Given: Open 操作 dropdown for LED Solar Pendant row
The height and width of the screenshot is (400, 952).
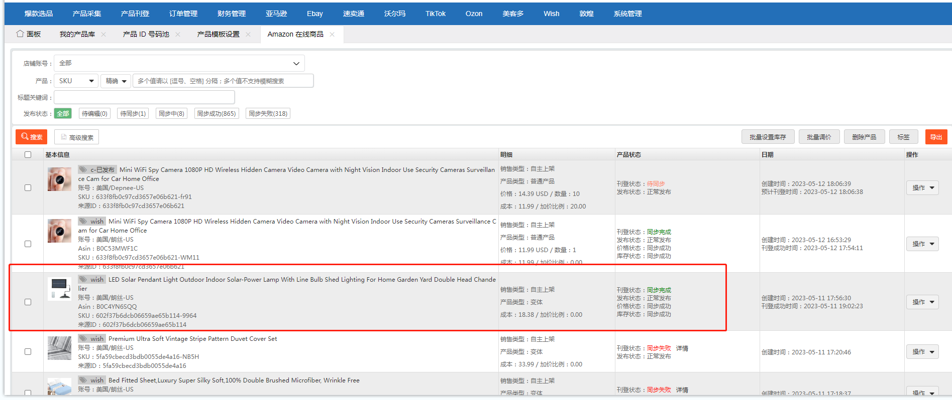Looking at the screenshot, I should pyautogui.click(x=922, y=302).
